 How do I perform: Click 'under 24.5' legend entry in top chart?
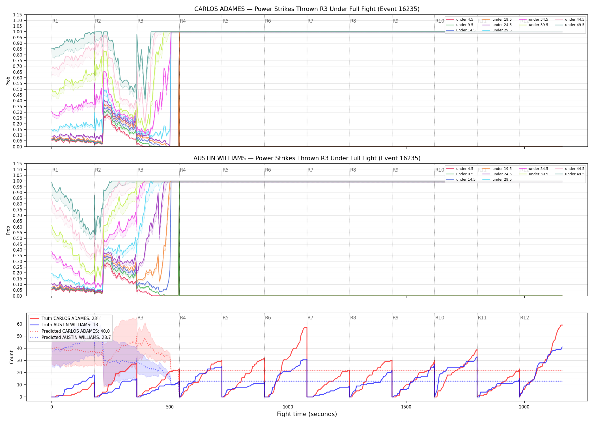point(497,25)
